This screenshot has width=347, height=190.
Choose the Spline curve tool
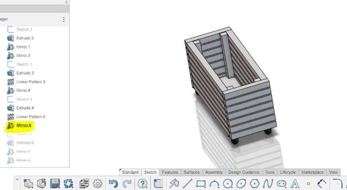(x=268, y=183)
